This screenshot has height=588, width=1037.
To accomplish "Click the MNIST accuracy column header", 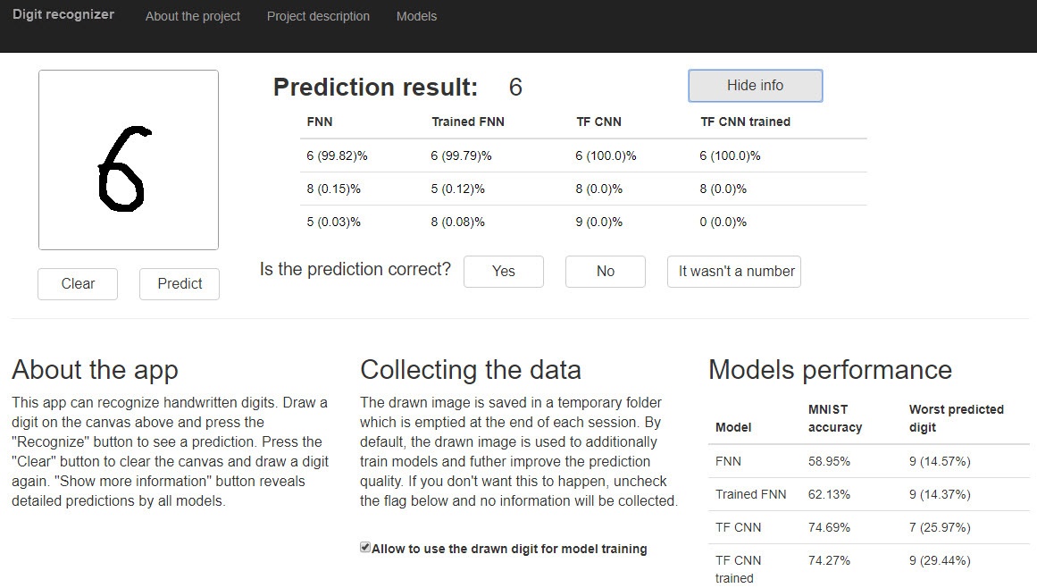I will [835, 418].
